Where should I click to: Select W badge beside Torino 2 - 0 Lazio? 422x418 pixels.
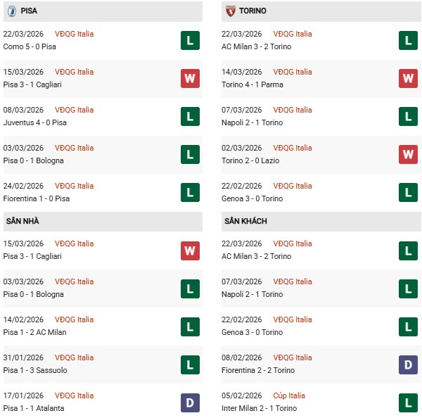click(x=408, y=154)
